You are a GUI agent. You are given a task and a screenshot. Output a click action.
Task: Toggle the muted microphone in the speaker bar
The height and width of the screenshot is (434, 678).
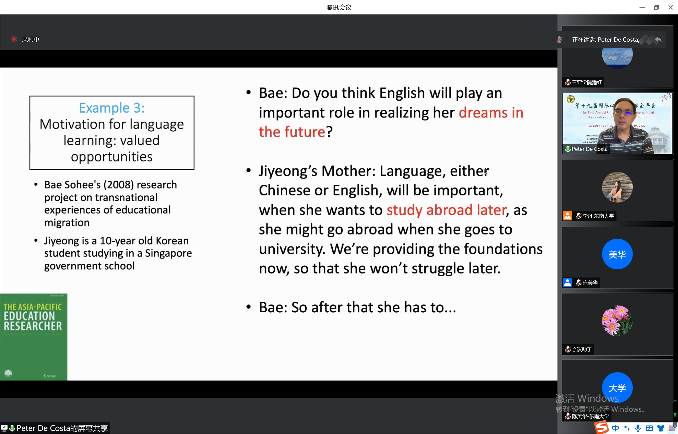[559, 40]
